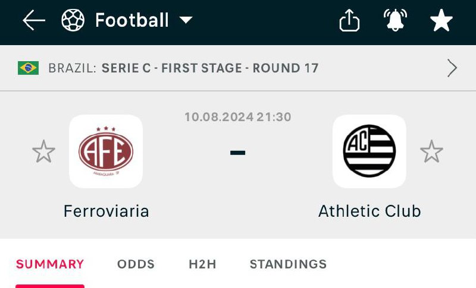
Task: Select the Summary tab
Action: click(x=50, y=264)
